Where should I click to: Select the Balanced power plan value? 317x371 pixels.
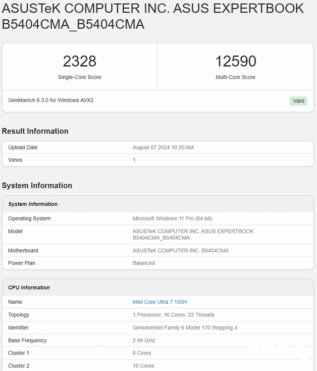click(144, 263)
